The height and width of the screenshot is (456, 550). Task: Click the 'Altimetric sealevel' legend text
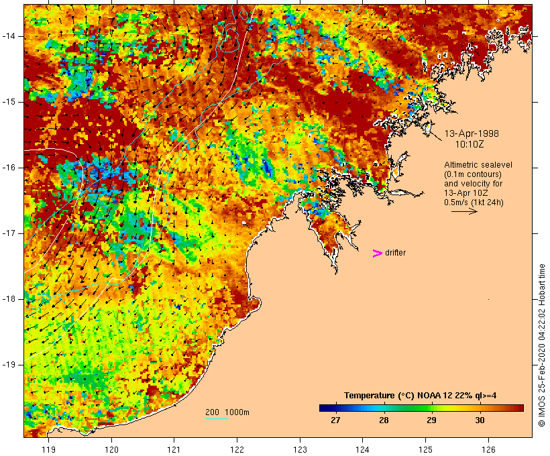click(x=478, y=165)
